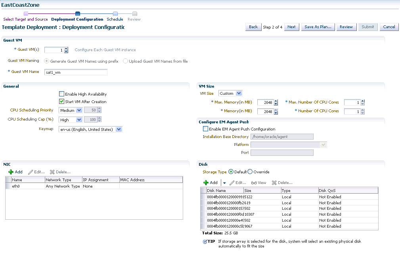This screenshot has height=255, width=400.
Task: Adjust the Guest VM(s) count spinner
Action: (66, 50)
